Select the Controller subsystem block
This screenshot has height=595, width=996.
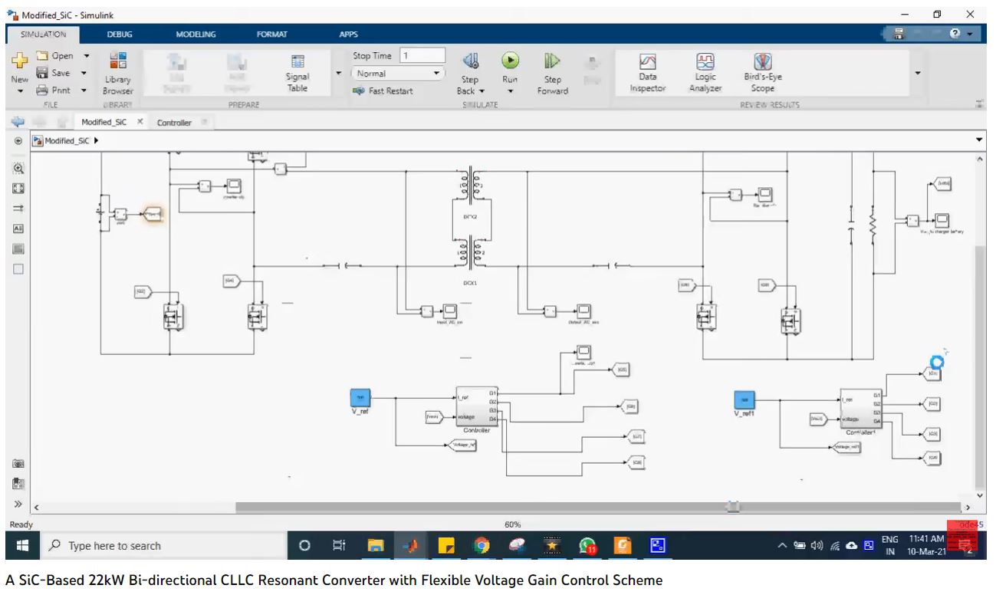click(x=477, y=406)
